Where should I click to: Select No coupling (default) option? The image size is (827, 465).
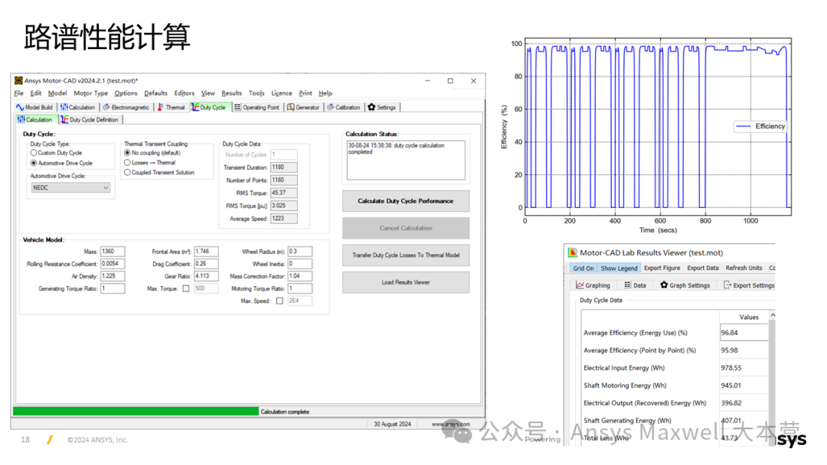pyautogui.click(x=127, y=153)
